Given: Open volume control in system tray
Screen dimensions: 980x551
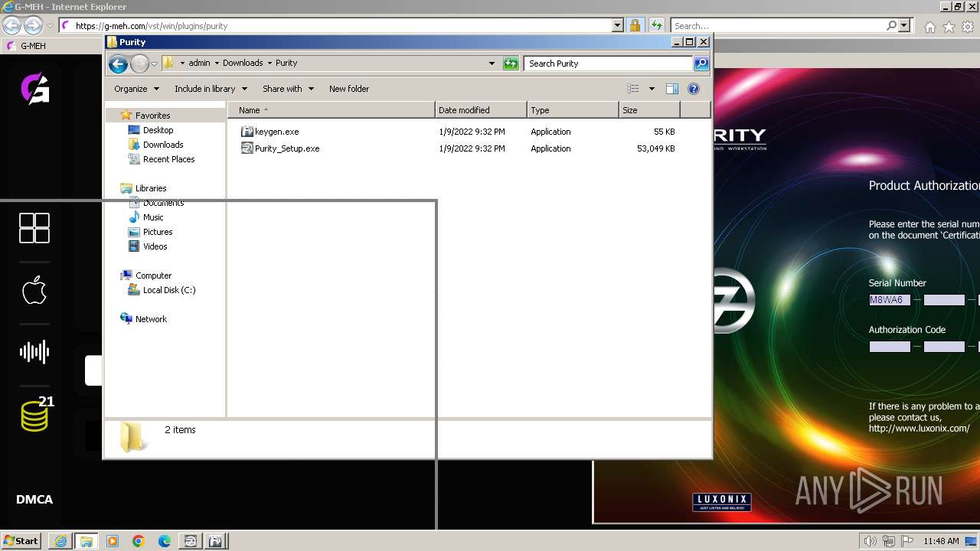Looking at the screenshot, I should [870, 541].
